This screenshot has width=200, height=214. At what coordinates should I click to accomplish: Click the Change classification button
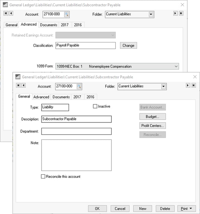coord(128,45)
